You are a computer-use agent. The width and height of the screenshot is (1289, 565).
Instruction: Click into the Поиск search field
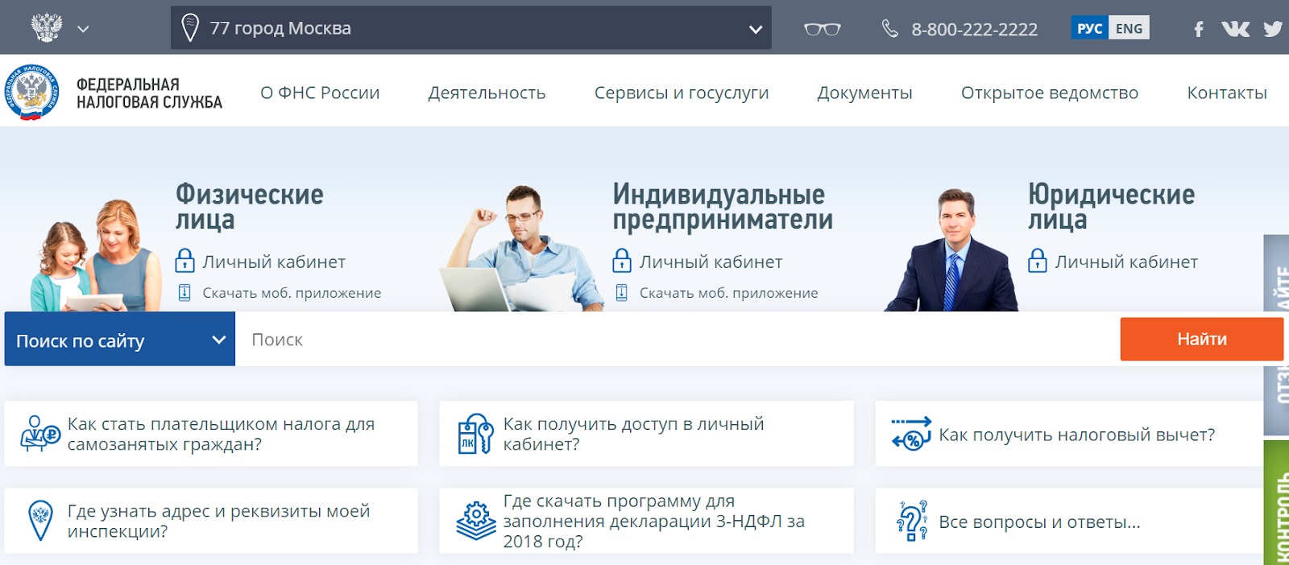678,339
